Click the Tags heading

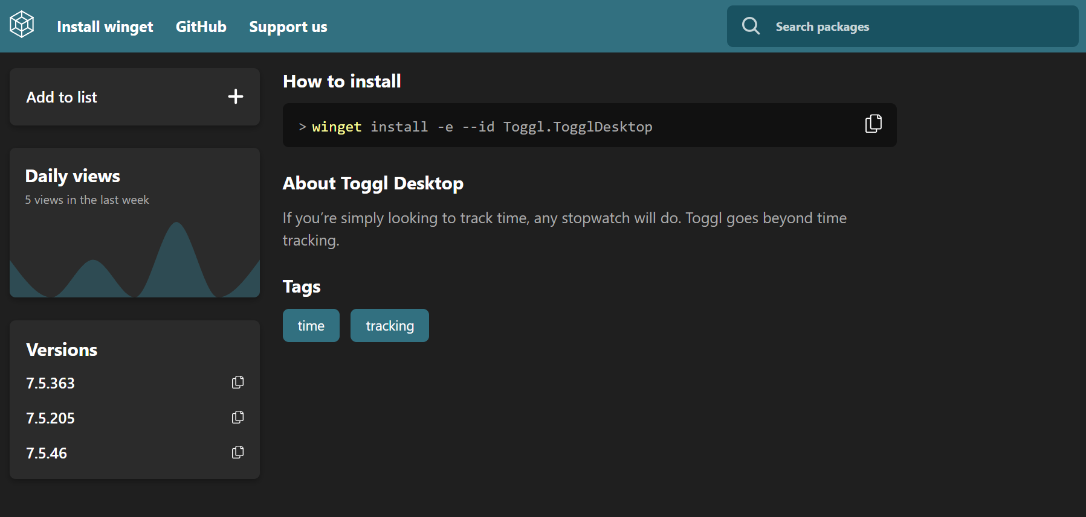(302, 287)
